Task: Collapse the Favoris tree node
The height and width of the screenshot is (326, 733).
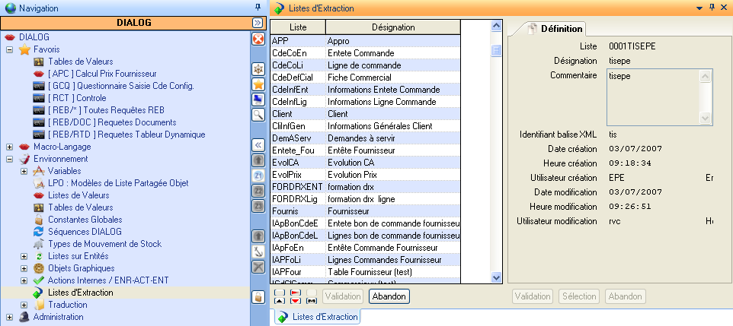Action: tap(10, 49)
